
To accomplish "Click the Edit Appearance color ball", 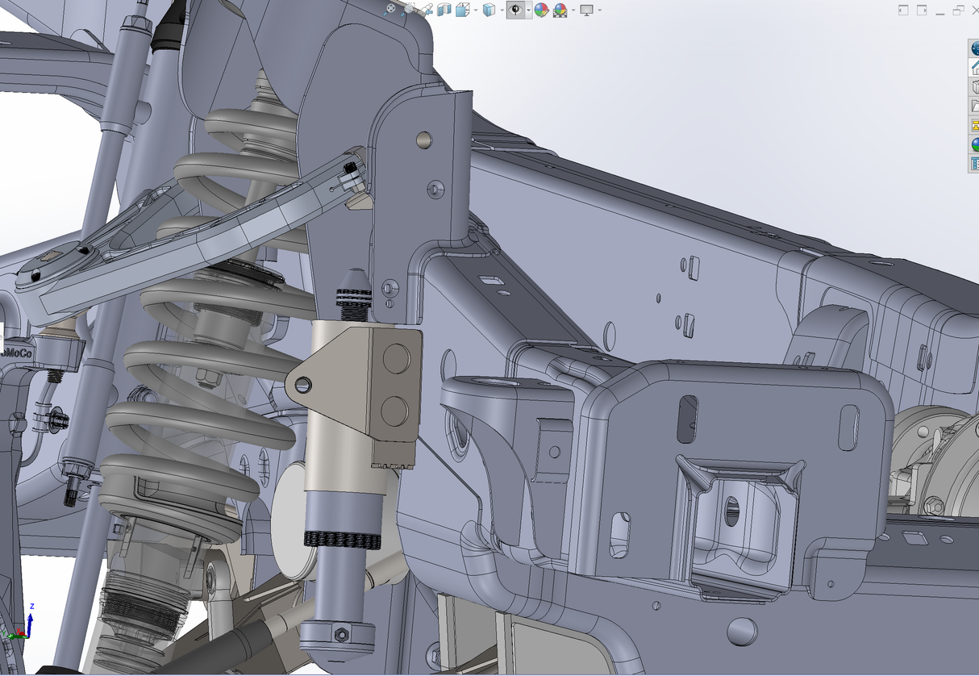I will click(x=541, y=10).
